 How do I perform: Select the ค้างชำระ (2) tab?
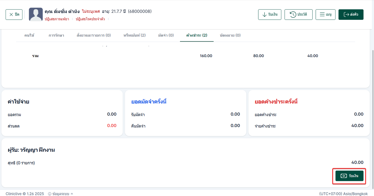coord(197,35)
